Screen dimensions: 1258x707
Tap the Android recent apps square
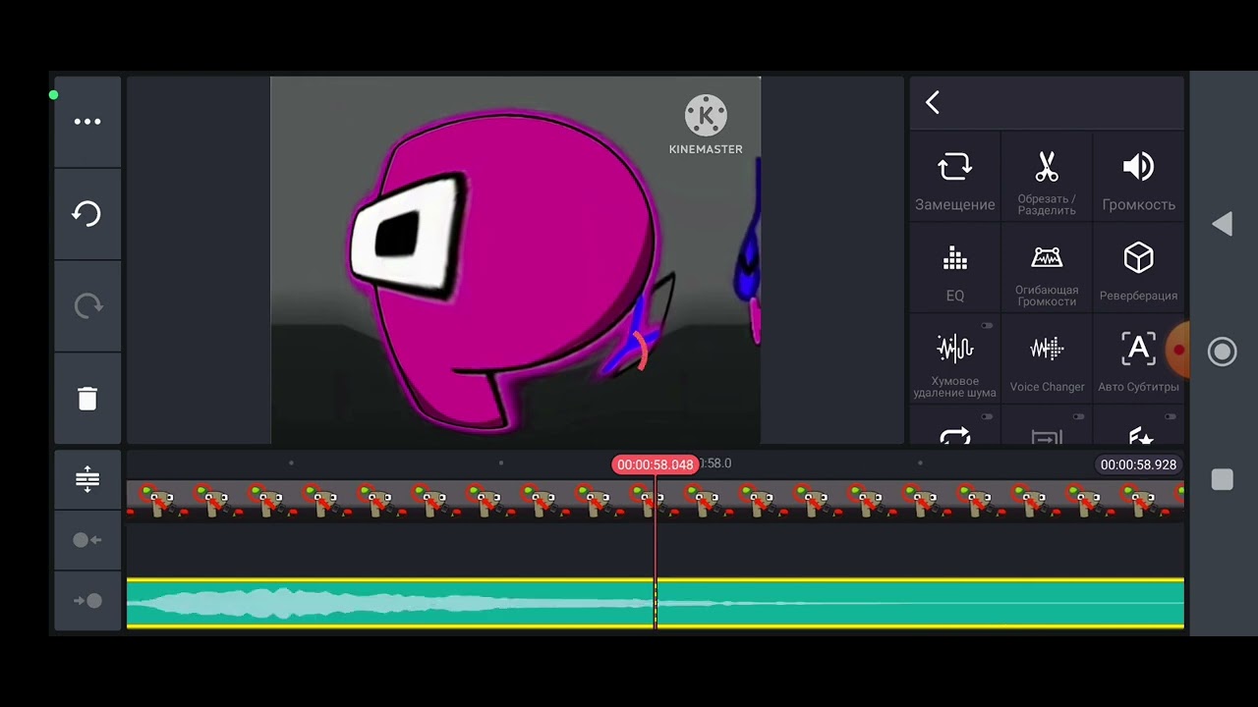(x=1222, y=479)
